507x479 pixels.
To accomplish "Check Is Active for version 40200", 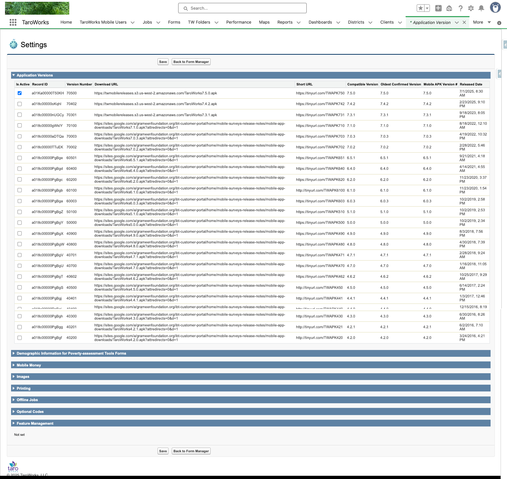I will click(x=20, y=338).
